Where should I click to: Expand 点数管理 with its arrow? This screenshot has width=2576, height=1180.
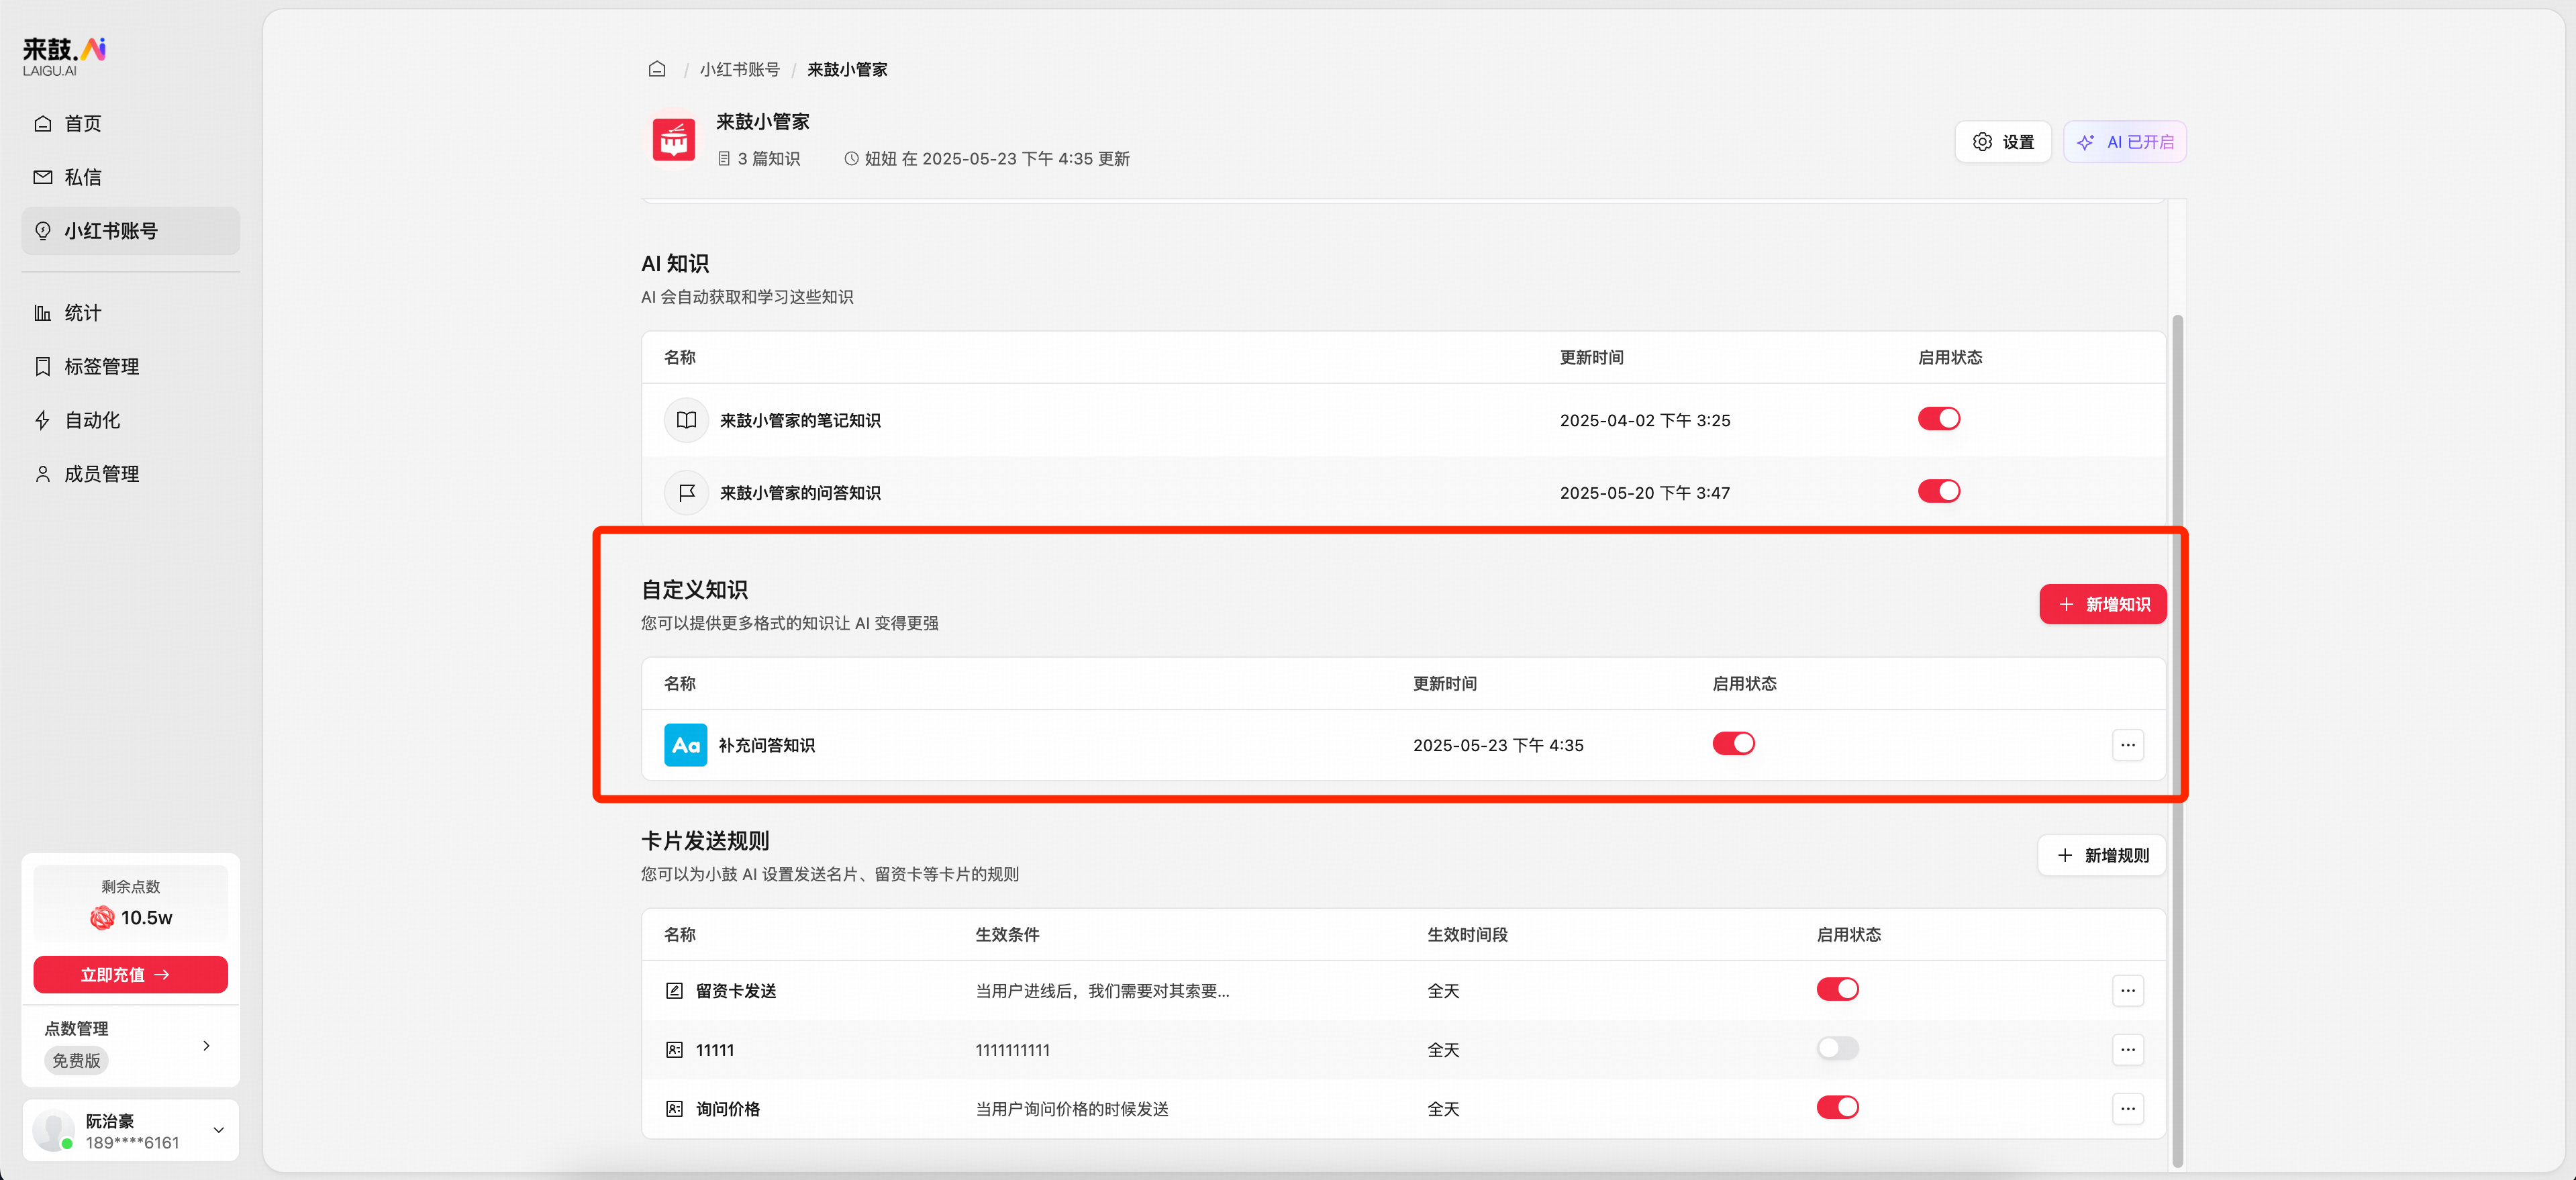point(207,1045)
